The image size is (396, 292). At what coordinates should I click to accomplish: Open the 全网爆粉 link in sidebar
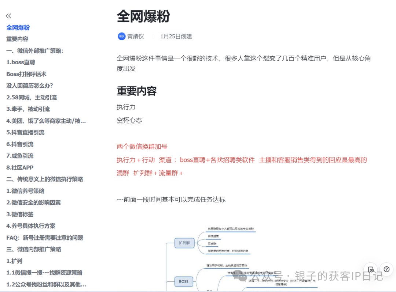click(18, 27)
